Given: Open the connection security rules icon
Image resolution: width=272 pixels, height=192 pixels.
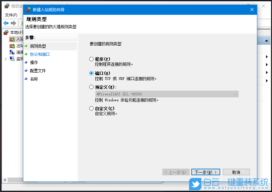Looking at the screenshot, I should point(12,52).
